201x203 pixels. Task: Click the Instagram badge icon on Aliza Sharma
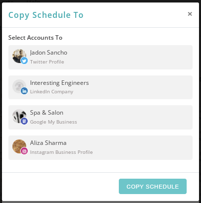(x=24, y=151)
